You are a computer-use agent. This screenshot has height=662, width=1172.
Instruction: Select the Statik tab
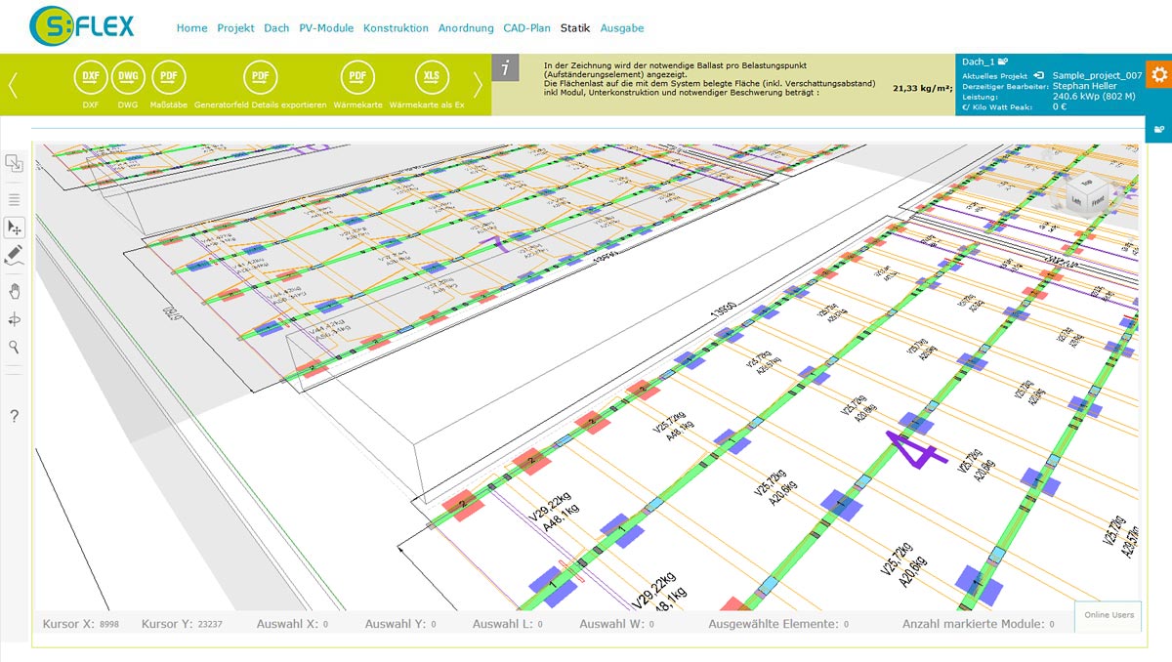575,28
